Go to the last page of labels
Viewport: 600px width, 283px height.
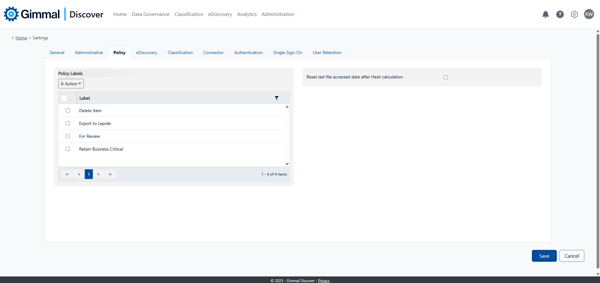click(110, 174)
